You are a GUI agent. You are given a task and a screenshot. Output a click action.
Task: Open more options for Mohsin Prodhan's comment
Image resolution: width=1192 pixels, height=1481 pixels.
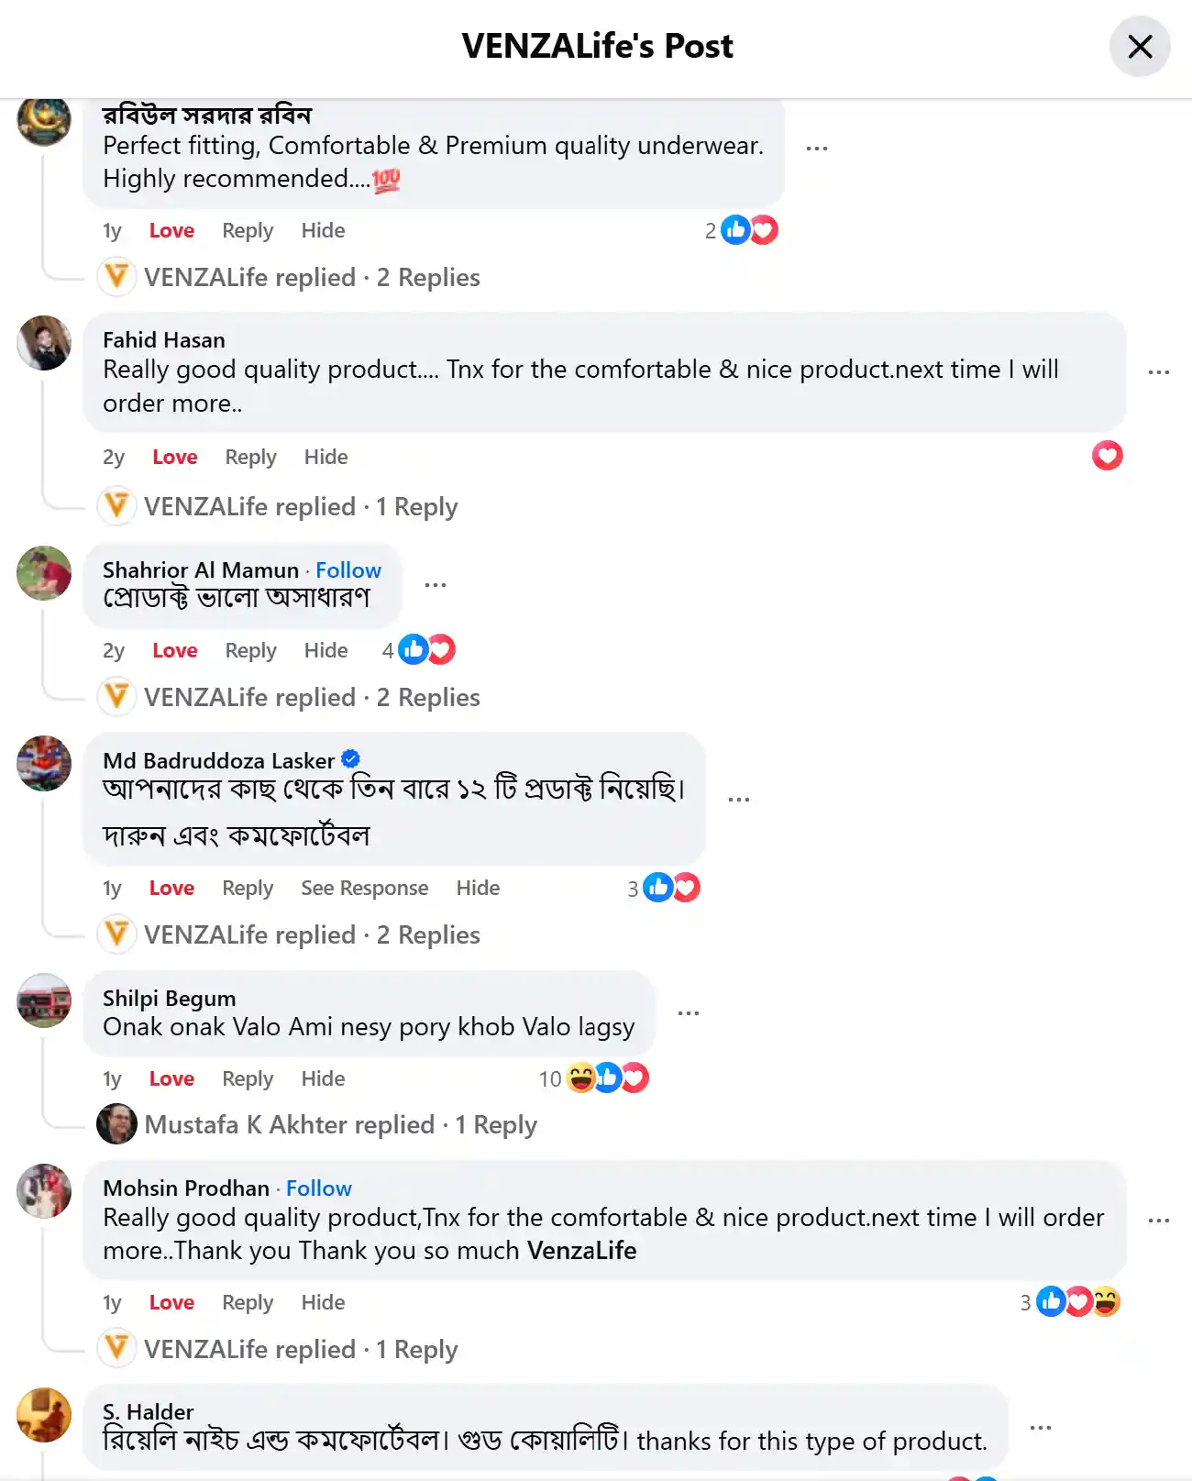pyautogui.click(x=1158, y=1221)
